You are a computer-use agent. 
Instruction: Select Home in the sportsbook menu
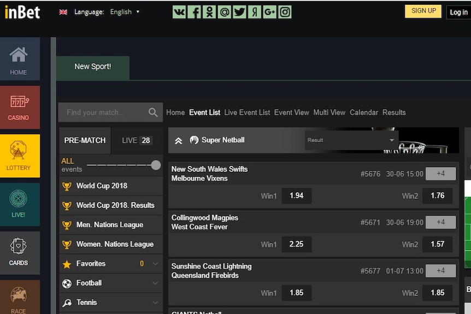tap(175, 112)
